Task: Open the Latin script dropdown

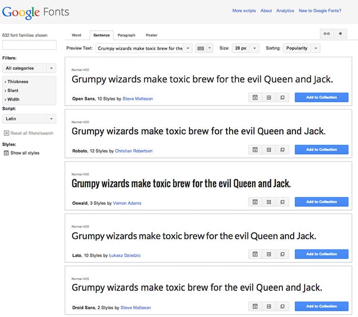Action: tap(29, 119)
